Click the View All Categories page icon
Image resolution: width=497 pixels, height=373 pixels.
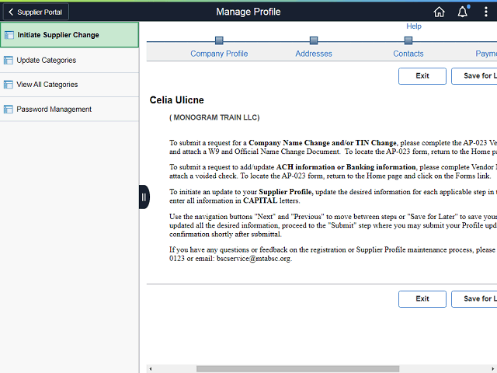point(9,85)
